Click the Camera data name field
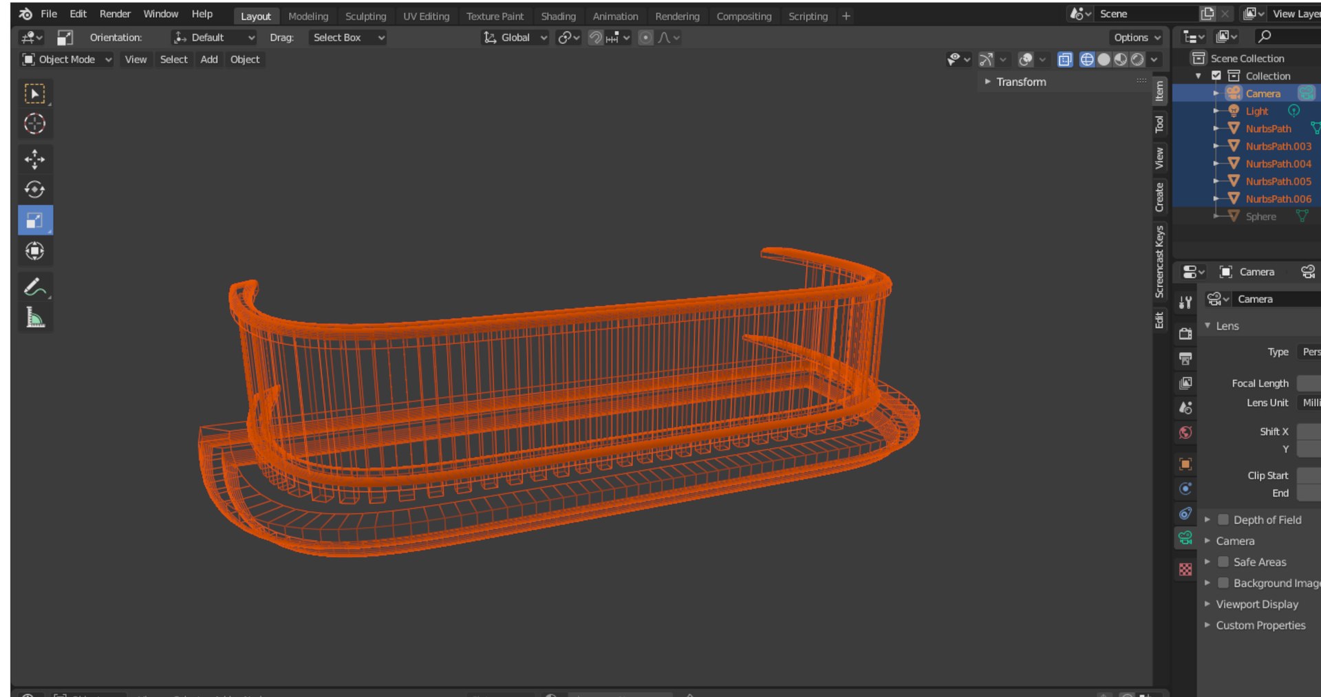 (x=1276, y=299)
